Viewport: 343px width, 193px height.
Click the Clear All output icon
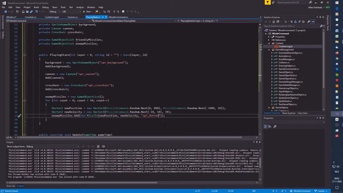click(98, 146)
